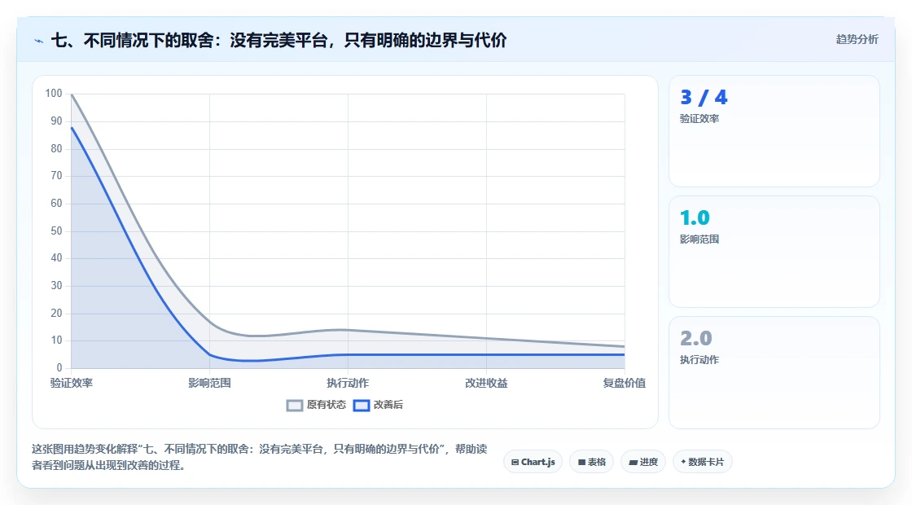Open the 影响范围 1.0 card
This screenshot has width=912, height=505.
point(774,252)
